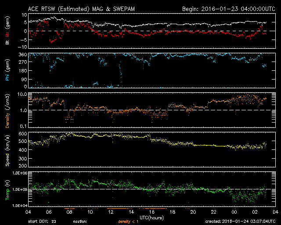The image size is (281, 225).
Task: Click the '18' hour label on the time axis
Action: click(173, 212)
